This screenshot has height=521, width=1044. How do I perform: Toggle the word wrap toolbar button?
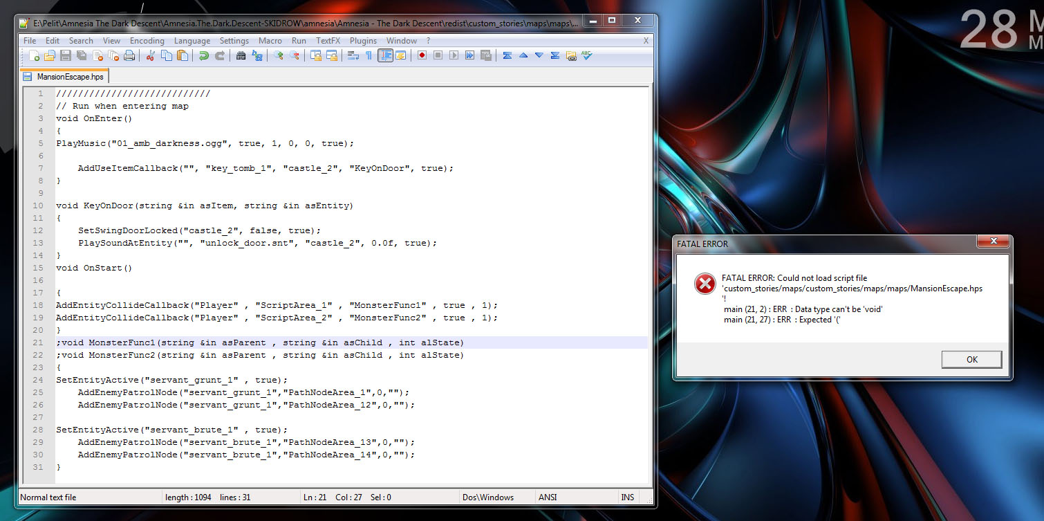pyautogui.click(x=353, y=55)
